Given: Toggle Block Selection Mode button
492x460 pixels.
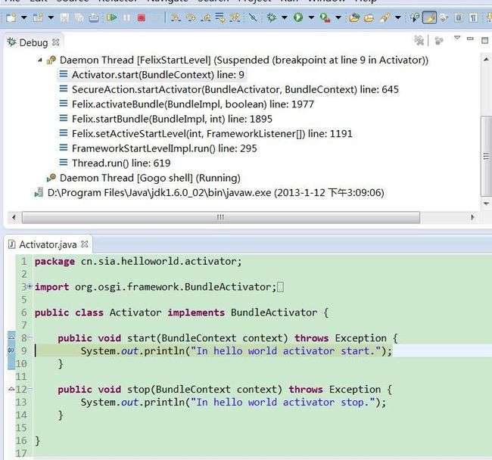Looking at the screenshot, I should pos(459,17).
